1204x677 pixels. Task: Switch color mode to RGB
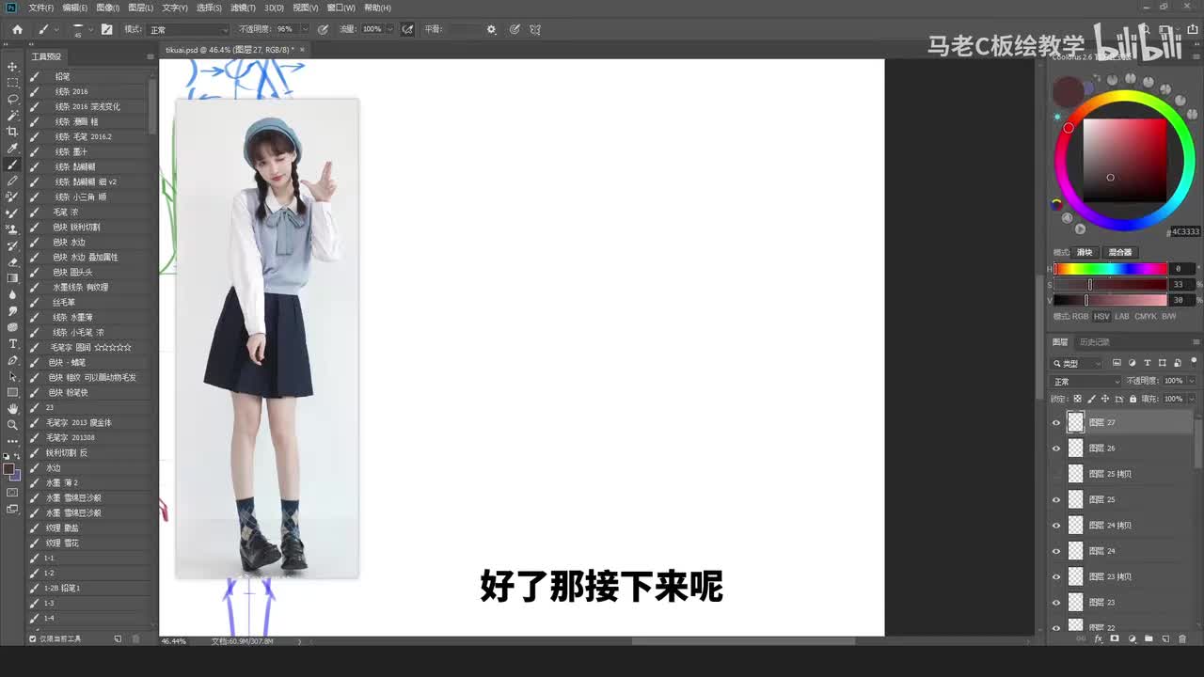tap(1080, 317)
